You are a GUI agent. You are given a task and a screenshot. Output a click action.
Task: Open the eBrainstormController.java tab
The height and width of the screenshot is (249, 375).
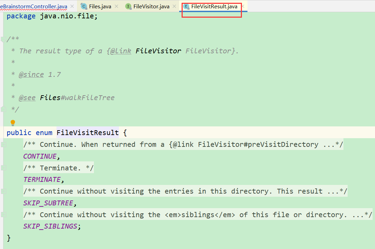(34, 7)
